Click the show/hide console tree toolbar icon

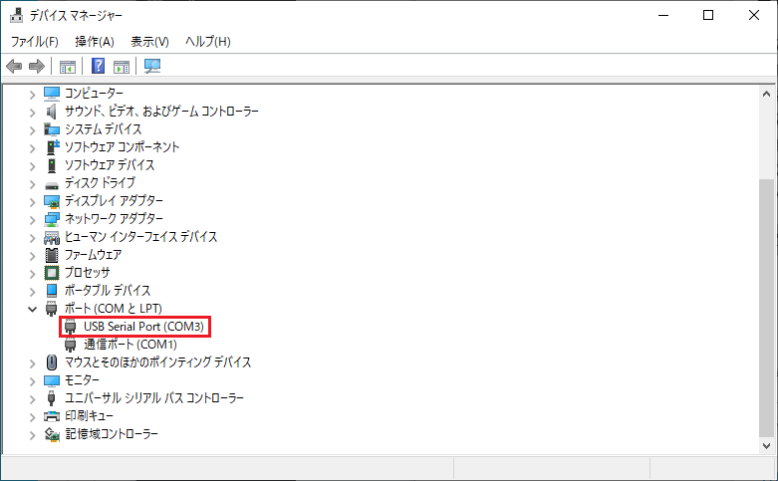click(x=68, y=66)
